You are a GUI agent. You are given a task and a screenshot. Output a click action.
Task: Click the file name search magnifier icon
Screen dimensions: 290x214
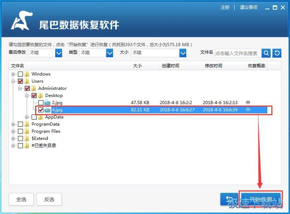click(x=266, y=53)
